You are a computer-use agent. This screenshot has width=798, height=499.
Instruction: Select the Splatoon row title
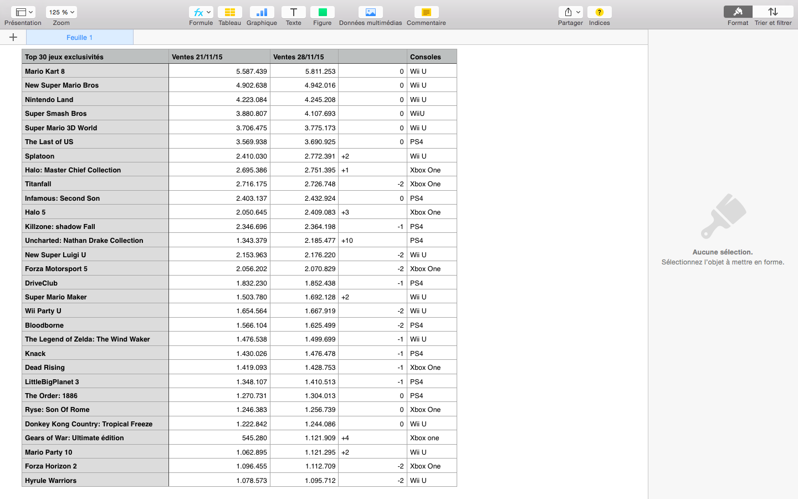pos(95,156)
